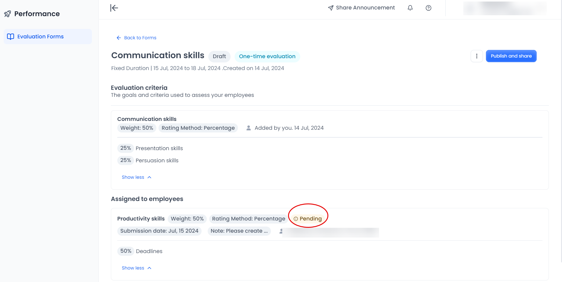The width and height of the screenshot is (562, 282).
Task: Collapse Productivity skills via Show less chevron
Action: pos(136,268)
